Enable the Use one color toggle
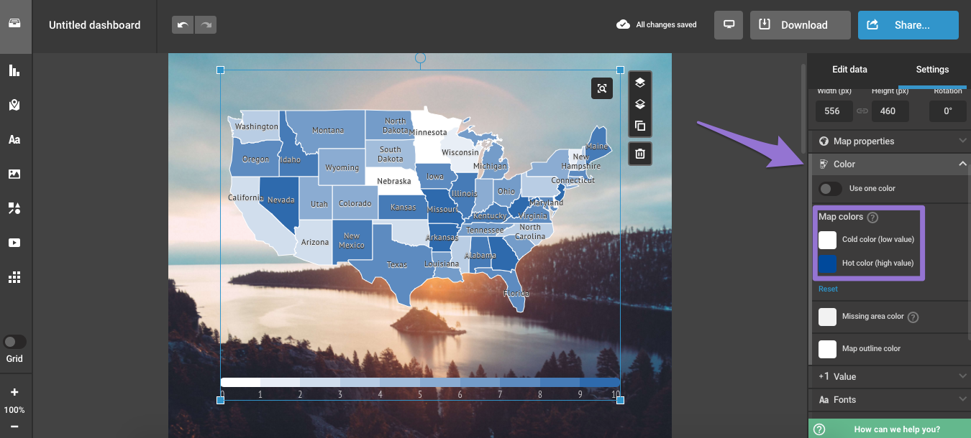The width and height of the screenshot is (971, 438). [830, 189]
